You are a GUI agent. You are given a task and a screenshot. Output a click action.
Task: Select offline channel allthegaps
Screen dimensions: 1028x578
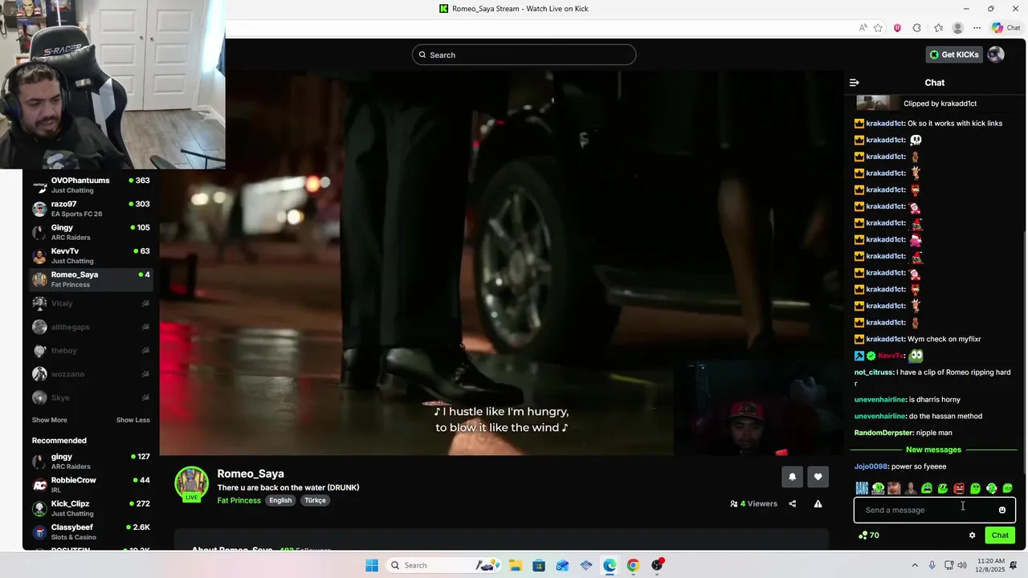coord(91,327)
